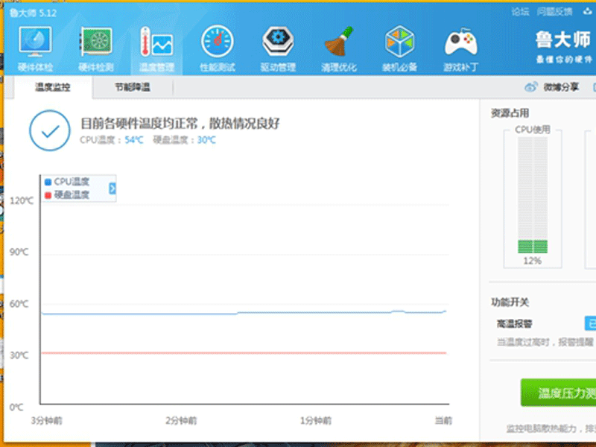Click the blue CPU温度 legend square
This screenshot has height=447, width=596.
coord(48,182)
